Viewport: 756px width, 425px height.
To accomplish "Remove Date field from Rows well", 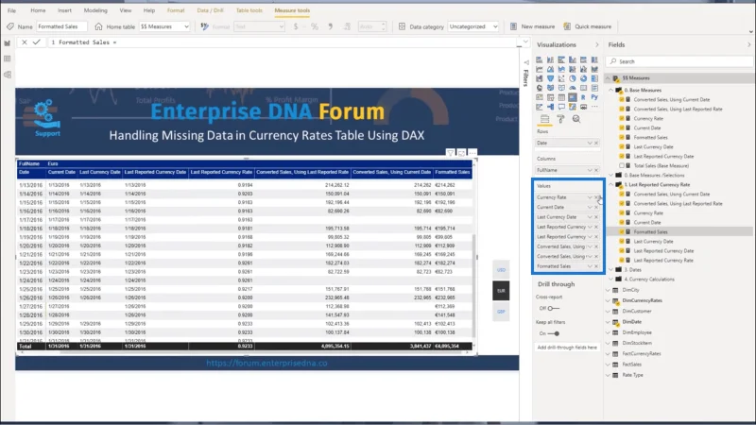I will (596, 144).
